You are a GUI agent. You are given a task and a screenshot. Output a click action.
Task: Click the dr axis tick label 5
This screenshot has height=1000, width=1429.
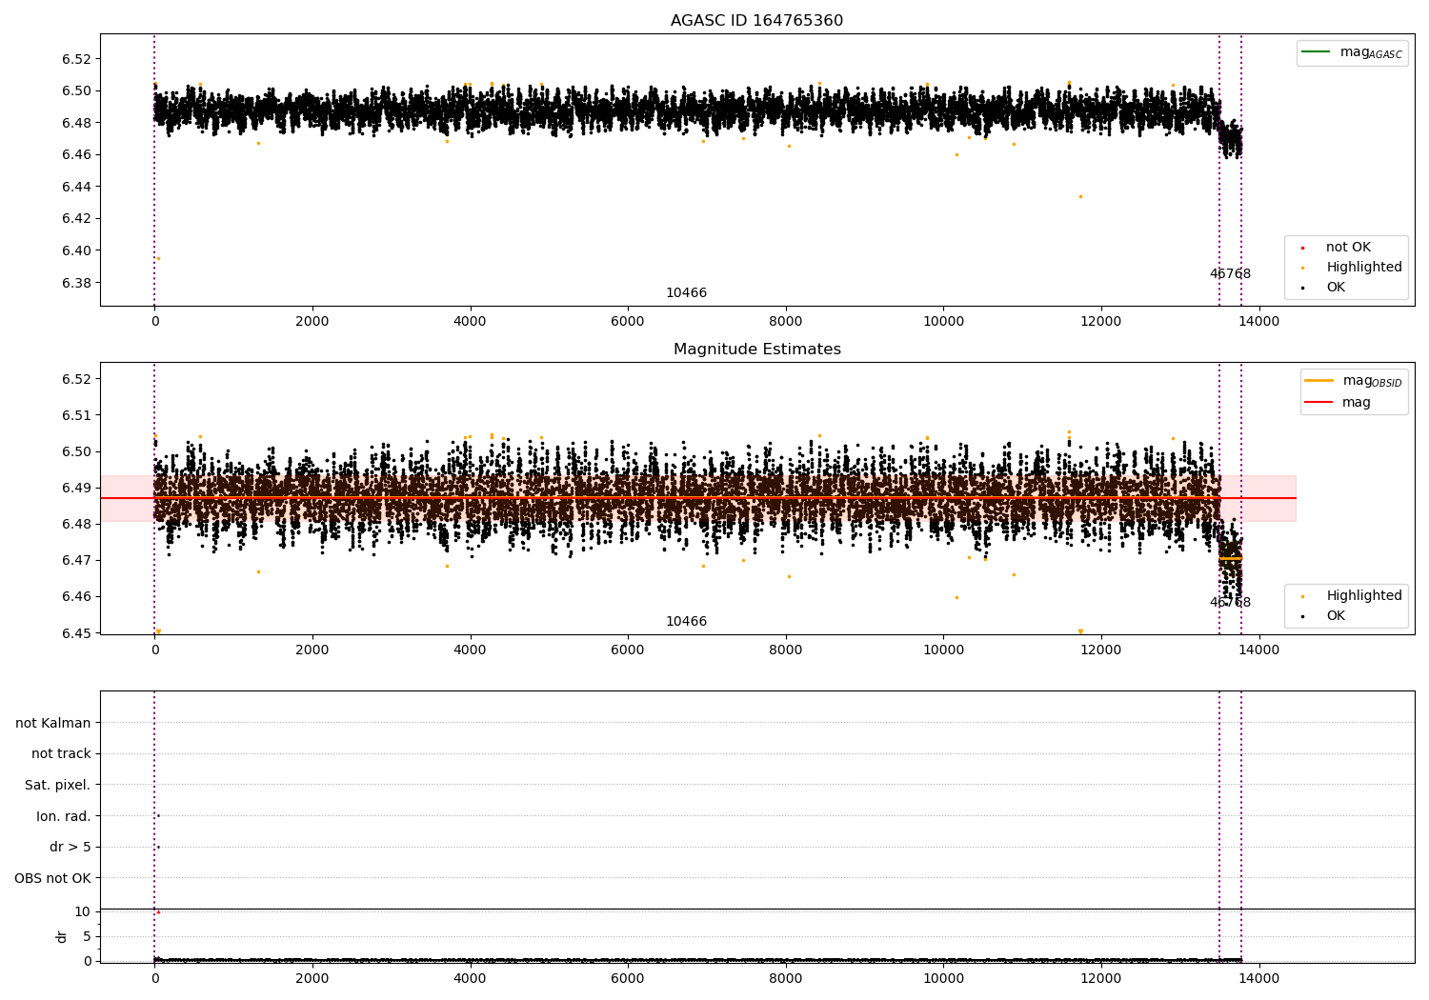pos(87,937)
